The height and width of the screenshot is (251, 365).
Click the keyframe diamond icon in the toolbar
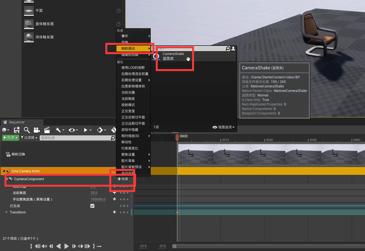pyautogui.click(x=99, y=130)
